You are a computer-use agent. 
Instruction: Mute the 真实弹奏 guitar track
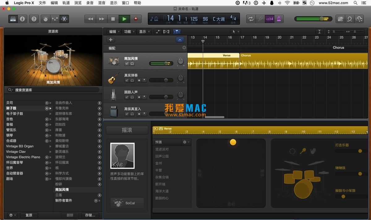point(127,80)
